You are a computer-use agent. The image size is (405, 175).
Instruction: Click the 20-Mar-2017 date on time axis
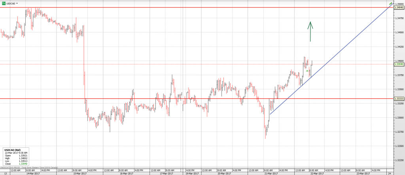click(224, 173)
